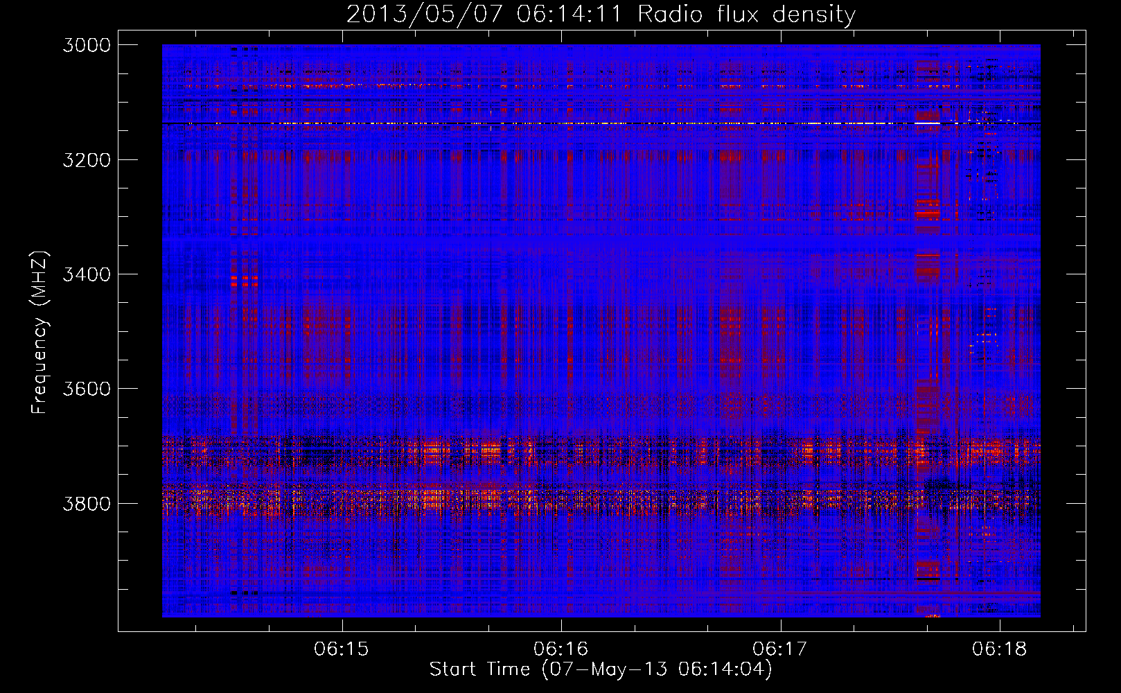Screen dimensions: 1121x693
Task: Select the 3800 frequency axis label
Action: [x=87, y=503]
